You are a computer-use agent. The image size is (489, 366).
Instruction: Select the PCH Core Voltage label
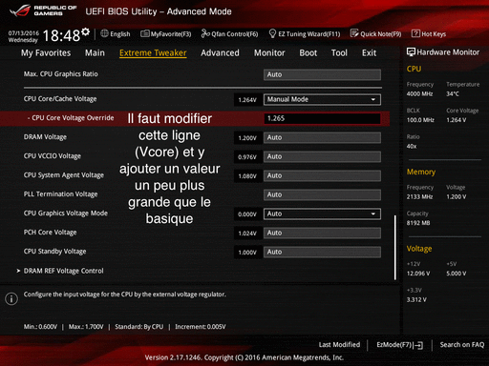pos(51,233)
